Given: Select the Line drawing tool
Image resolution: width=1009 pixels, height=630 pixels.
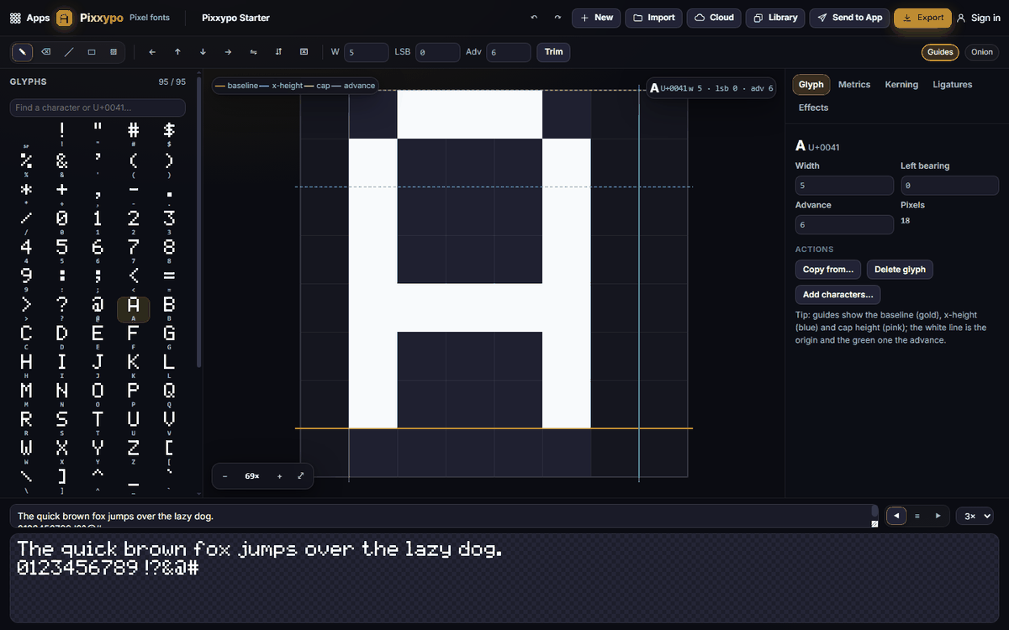Looking at the screenshot, I should [69, 52].
